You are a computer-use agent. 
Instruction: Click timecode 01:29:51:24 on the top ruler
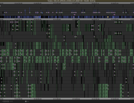click(115, 3)
